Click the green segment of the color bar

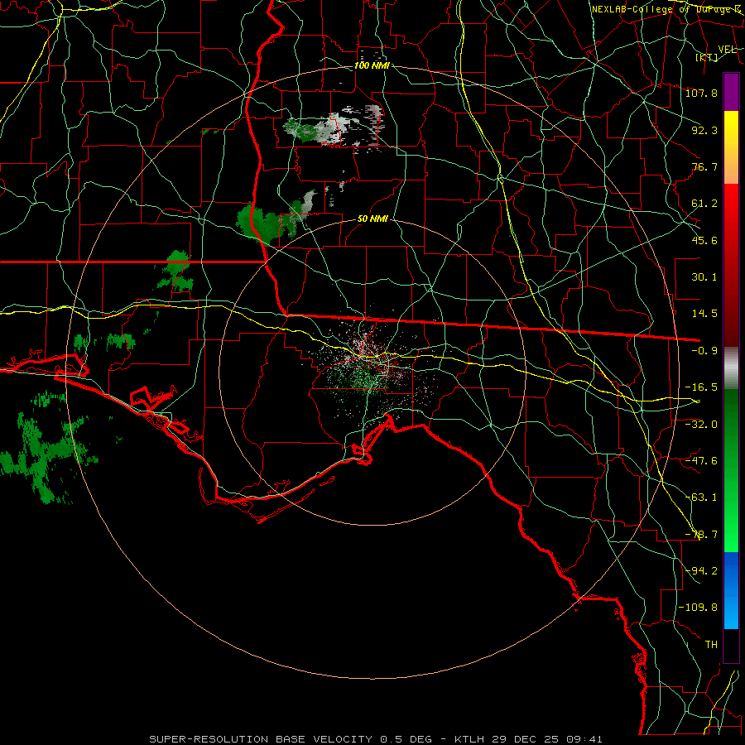pos(731,470)
